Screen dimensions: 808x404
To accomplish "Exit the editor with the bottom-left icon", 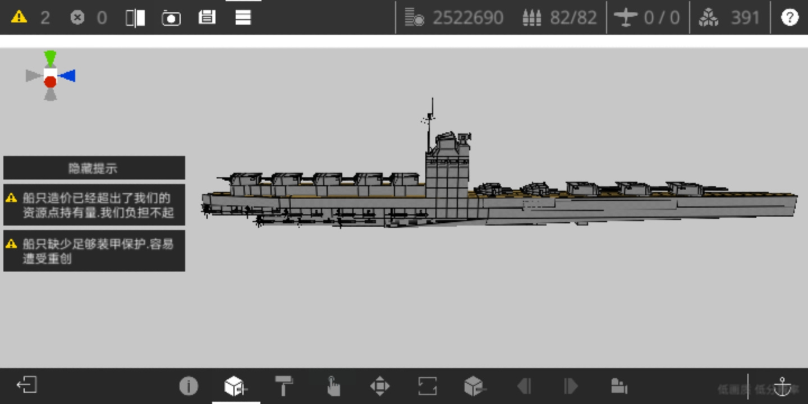I will click(26, 385).
